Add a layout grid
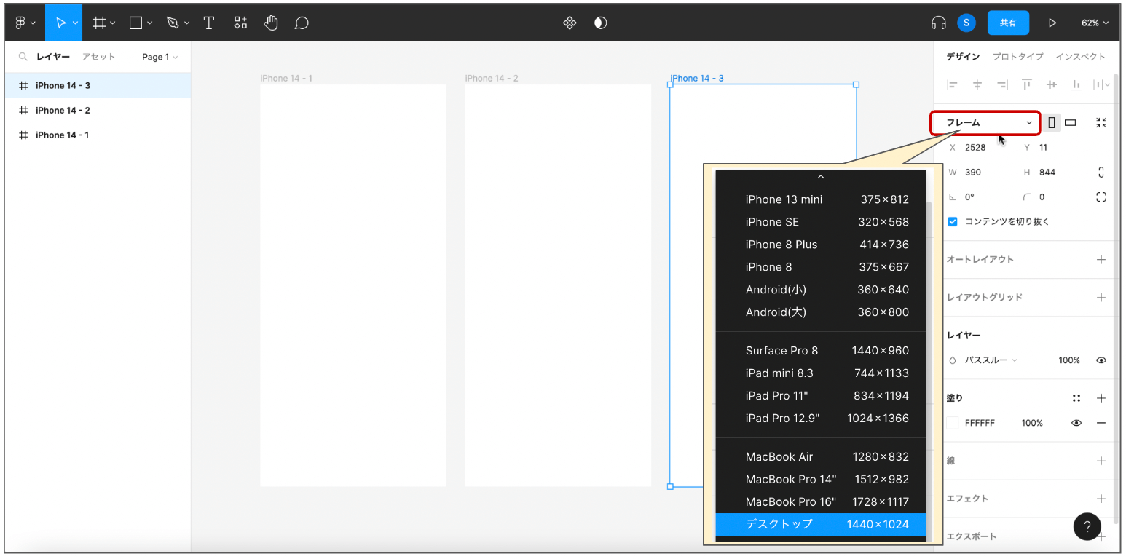Image resolution: width=1126 pixels, height=559 pixels. [x=1101, y=298]
